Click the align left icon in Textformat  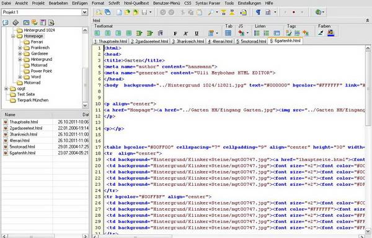point(97,33)
